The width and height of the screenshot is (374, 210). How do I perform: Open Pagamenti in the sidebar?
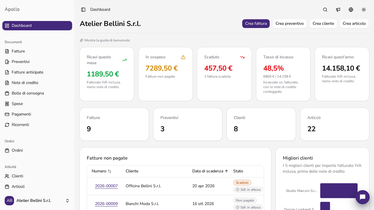(x=37, y=114)
